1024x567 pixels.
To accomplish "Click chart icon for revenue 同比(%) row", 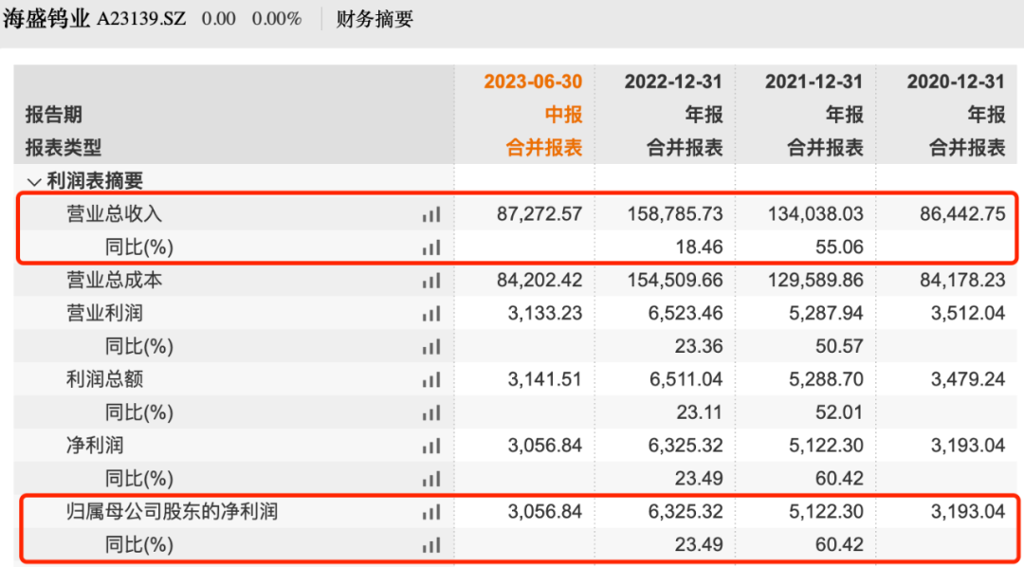I will [431, 247].
